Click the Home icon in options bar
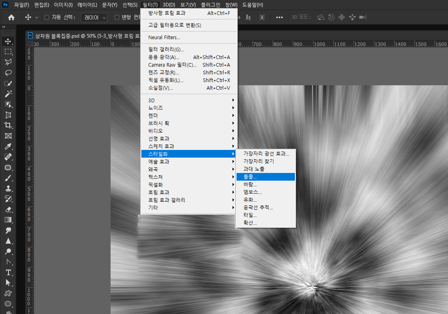Viewport: 448px width, 314px height. click(x=11, y=17)
